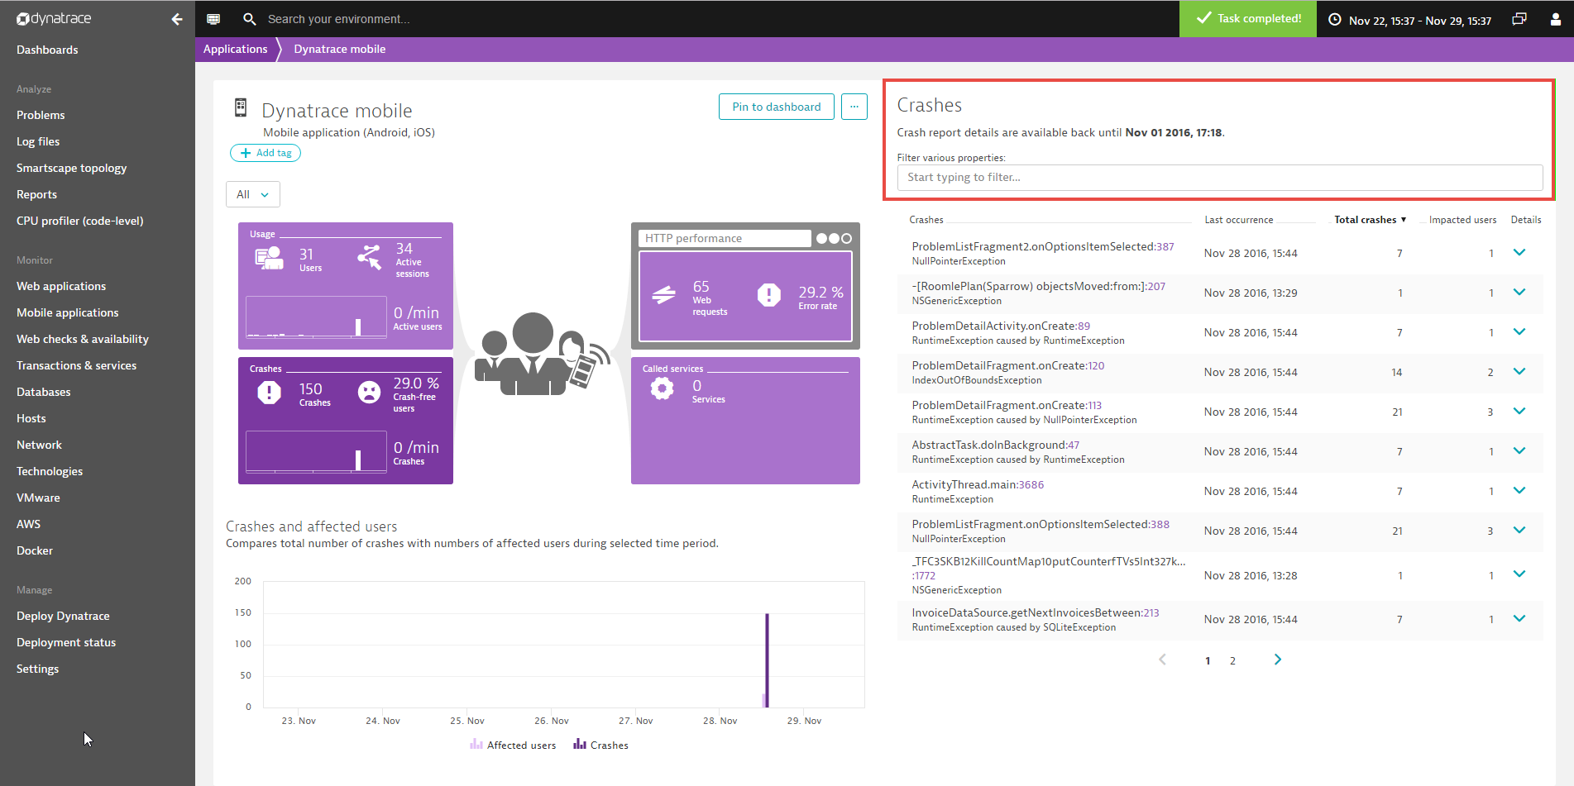The height and width of the screenshot is (786, 1574).
Task: Open Log files in sidebar
Action: click(x=38, y=141)
